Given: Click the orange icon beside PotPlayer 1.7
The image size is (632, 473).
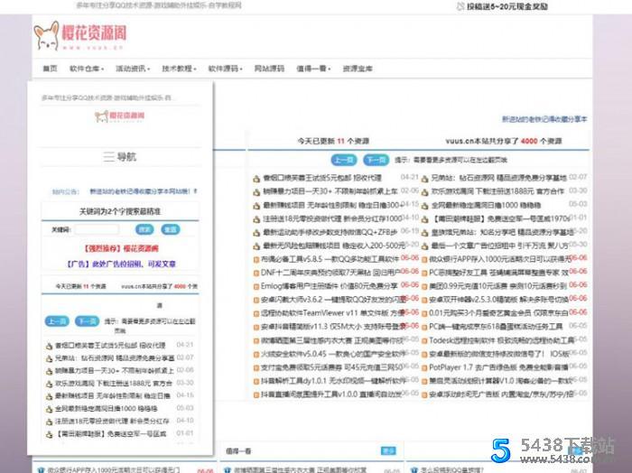Looking at the screenshot, I should click(x=424, y=368).
